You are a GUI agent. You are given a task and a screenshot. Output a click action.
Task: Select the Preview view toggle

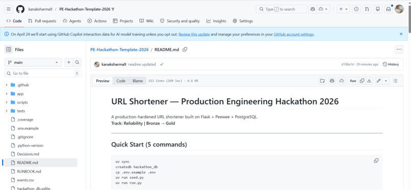pyautogui.click(x=103, y=81)
